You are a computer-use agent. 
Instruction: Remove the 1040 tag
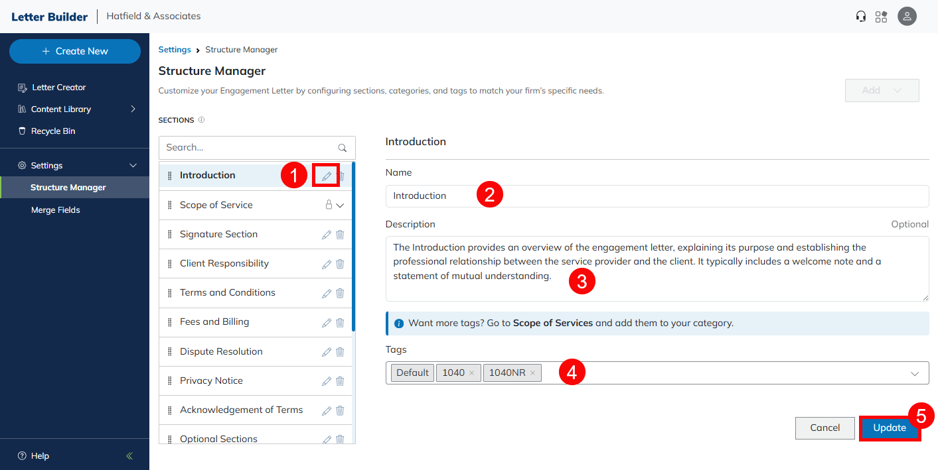[x=471, y=373]
